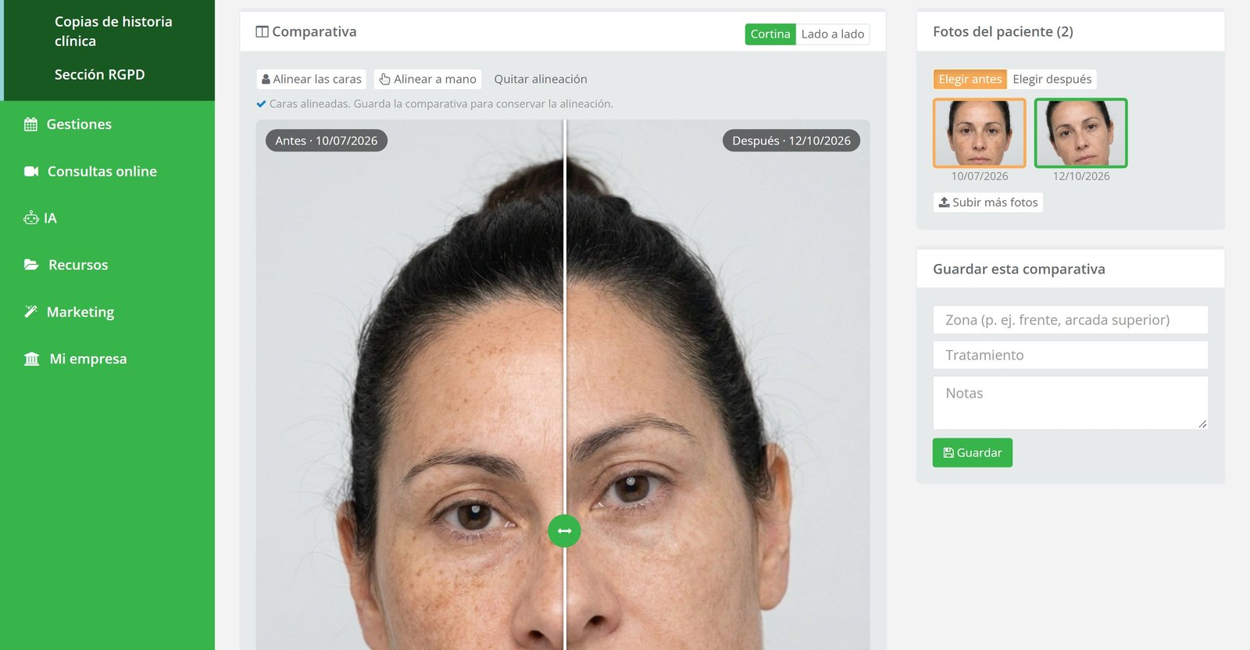This screenshot has width=1250, height=650.
Task: Go to Consultas online section
Action: coord(102,171)
